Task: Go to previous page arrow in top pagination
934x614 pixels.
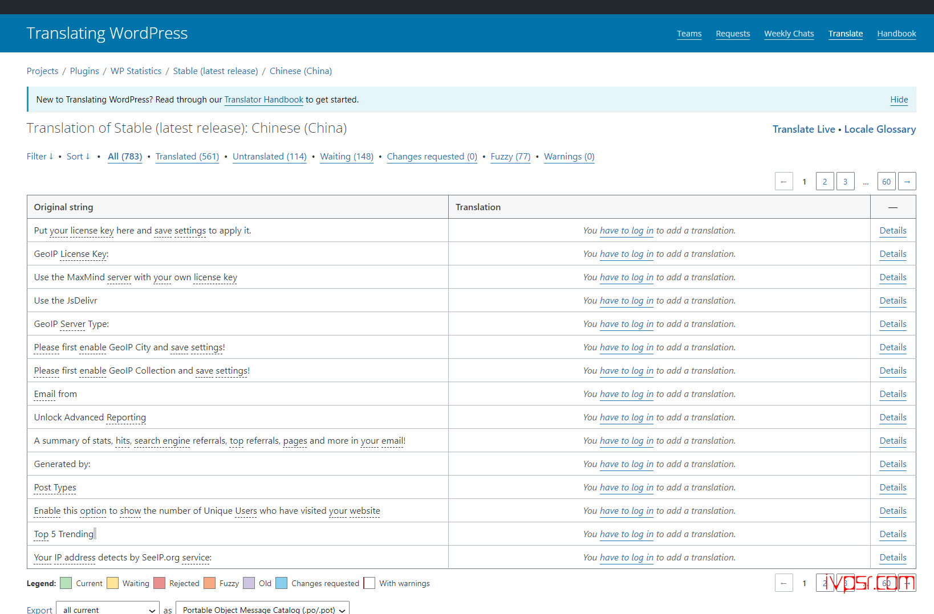Action: pyautogui.click(x=783, y=182)
